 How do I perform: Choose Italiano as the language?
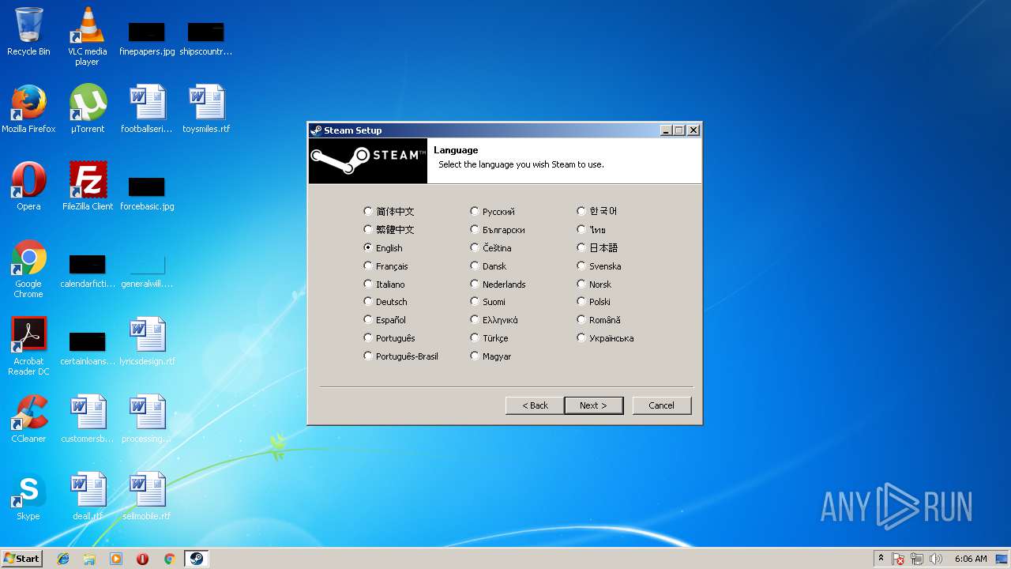point(384,284)
